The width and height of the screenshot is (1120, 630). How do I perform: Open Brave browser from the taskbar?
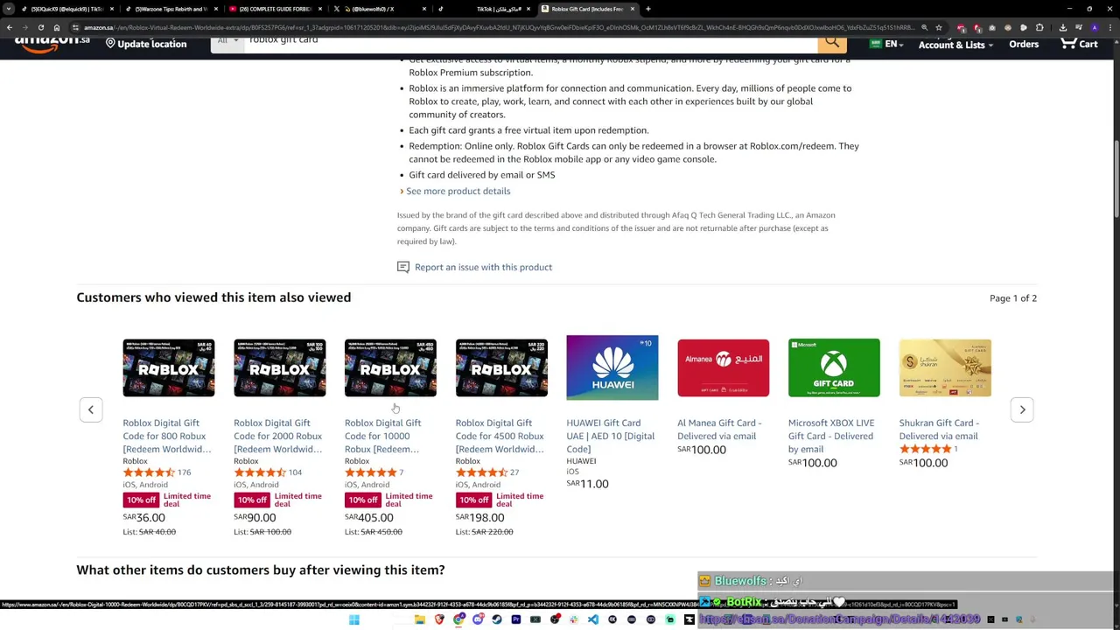point(439,619)
